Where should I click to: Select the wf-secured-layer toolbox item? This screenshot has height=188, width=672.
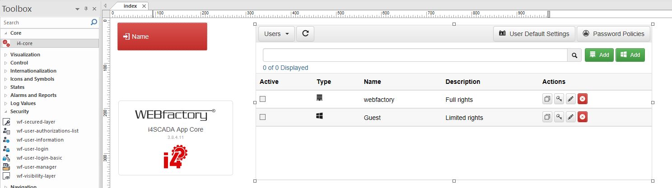click(x=36, y=122)
